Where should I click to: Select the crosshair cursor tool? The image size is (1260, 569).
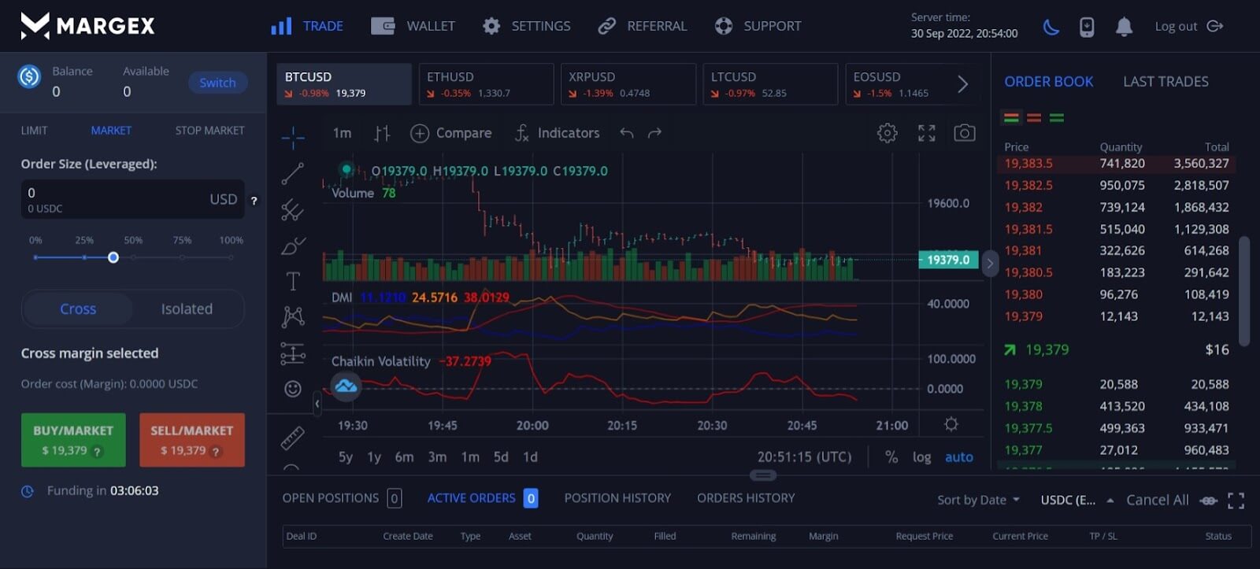(x=293, y=137)
